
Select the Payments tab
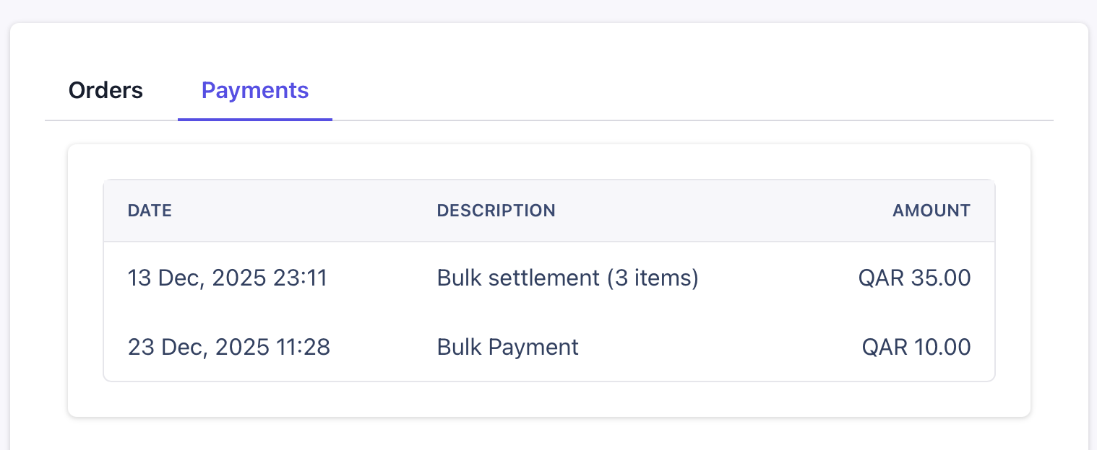click(254, 90)
